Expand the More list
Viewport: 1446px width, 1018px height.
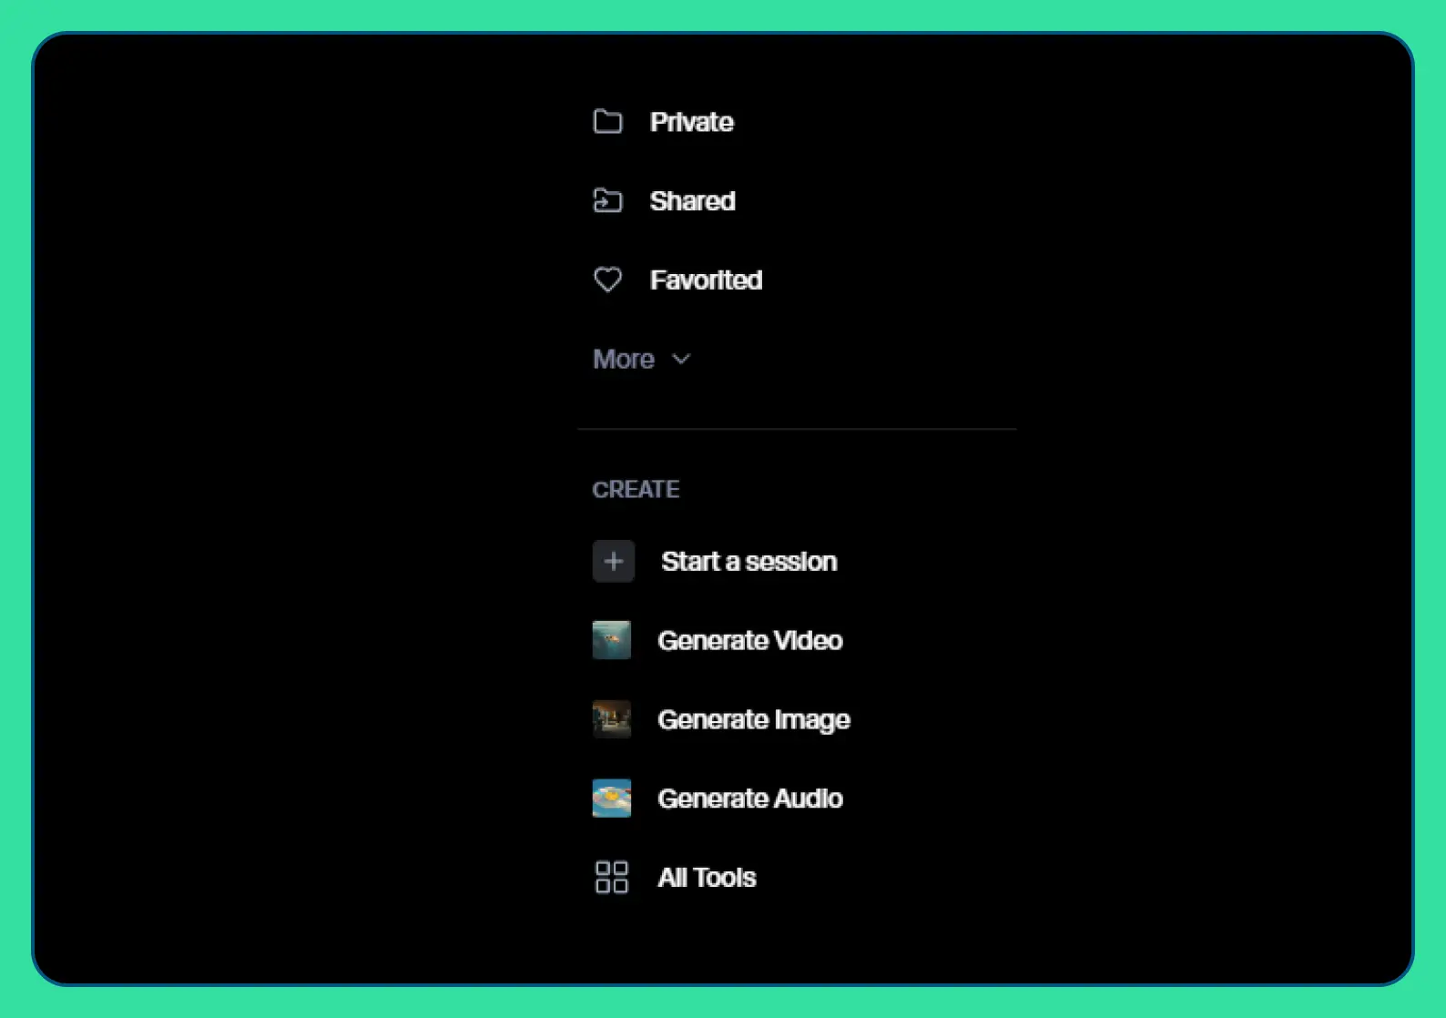pos(624,360)
